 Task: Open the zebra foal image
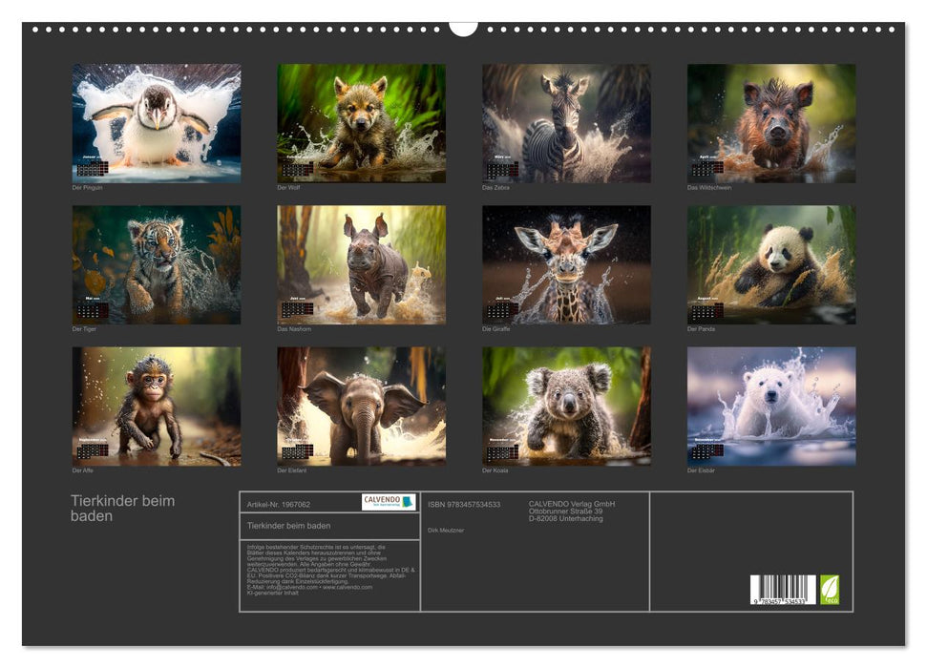click(566, 123)
